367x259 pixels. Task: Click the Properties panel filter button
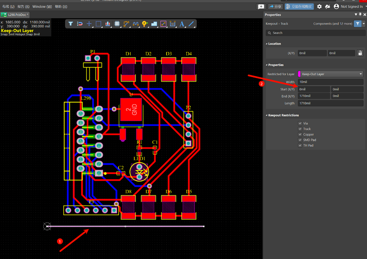pos(357,24)
